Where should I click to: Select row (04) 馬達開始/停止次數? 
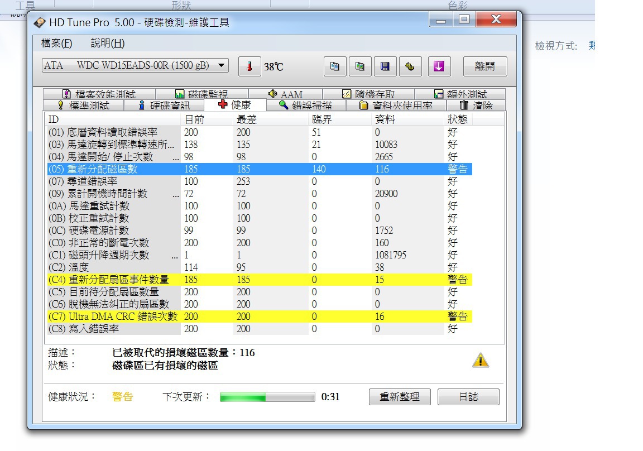260,157
